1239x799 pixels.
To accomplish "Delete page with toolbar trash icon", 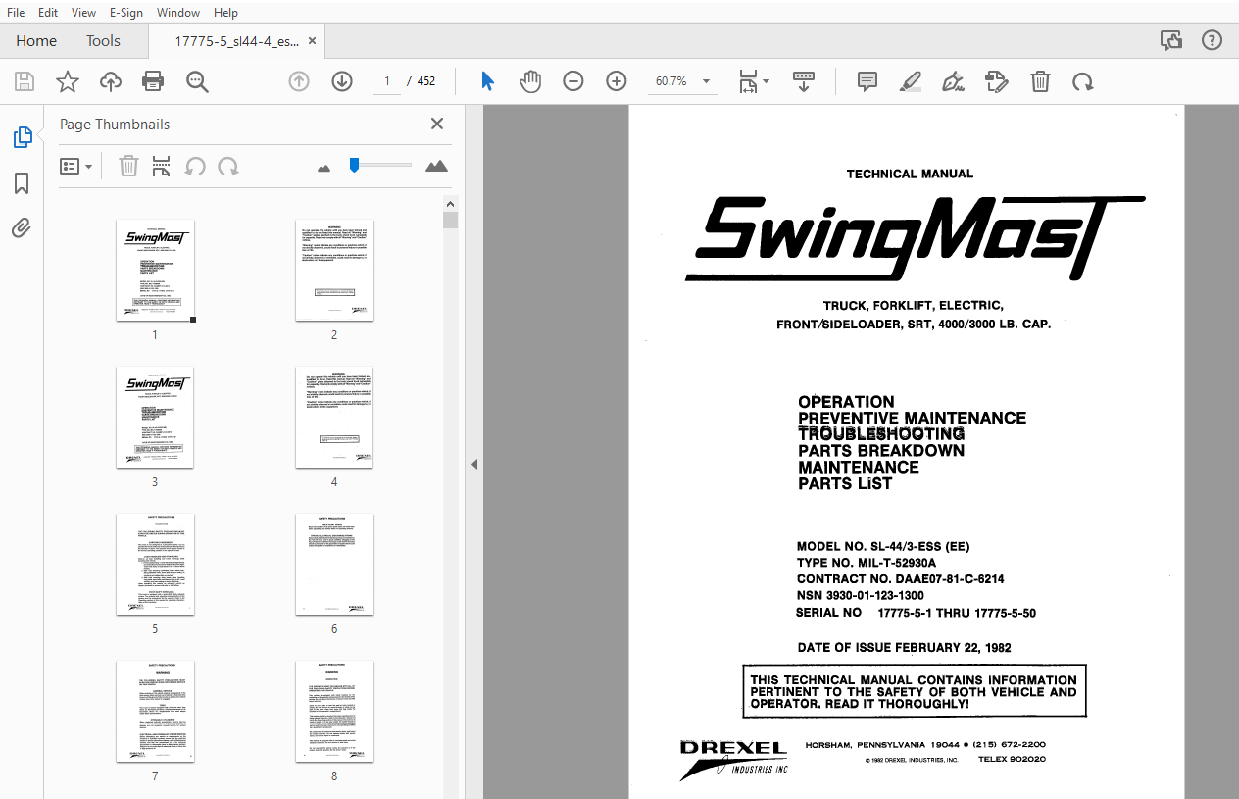I will [1040, 81].
